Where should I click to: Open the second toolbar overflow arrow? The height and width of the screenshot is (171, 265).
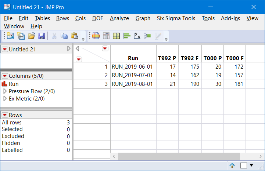click(x=166, y=40)
